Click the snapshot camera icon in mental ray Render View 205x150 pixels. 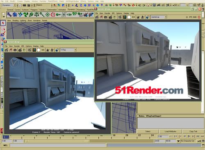click(x=105, y=17)
